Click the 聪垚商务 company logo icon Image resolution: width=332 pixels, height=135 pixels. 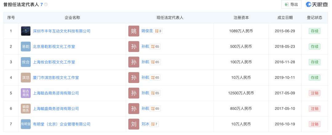point(26,93)
